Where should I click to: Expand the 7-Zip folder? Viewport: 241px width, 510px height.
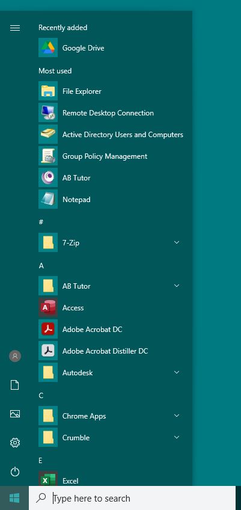pos(177,242)
